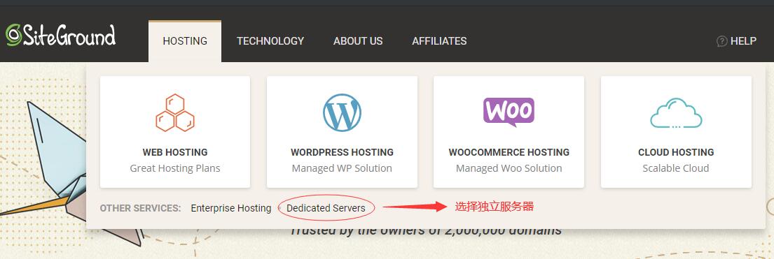Open the Affiliates menu item
The image size is (774, 259).
click(x=439, y=41)
